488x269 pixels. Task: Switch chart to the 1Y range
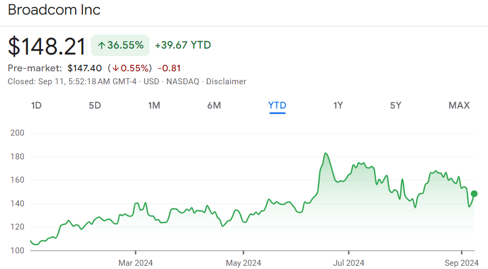(338, 106)
